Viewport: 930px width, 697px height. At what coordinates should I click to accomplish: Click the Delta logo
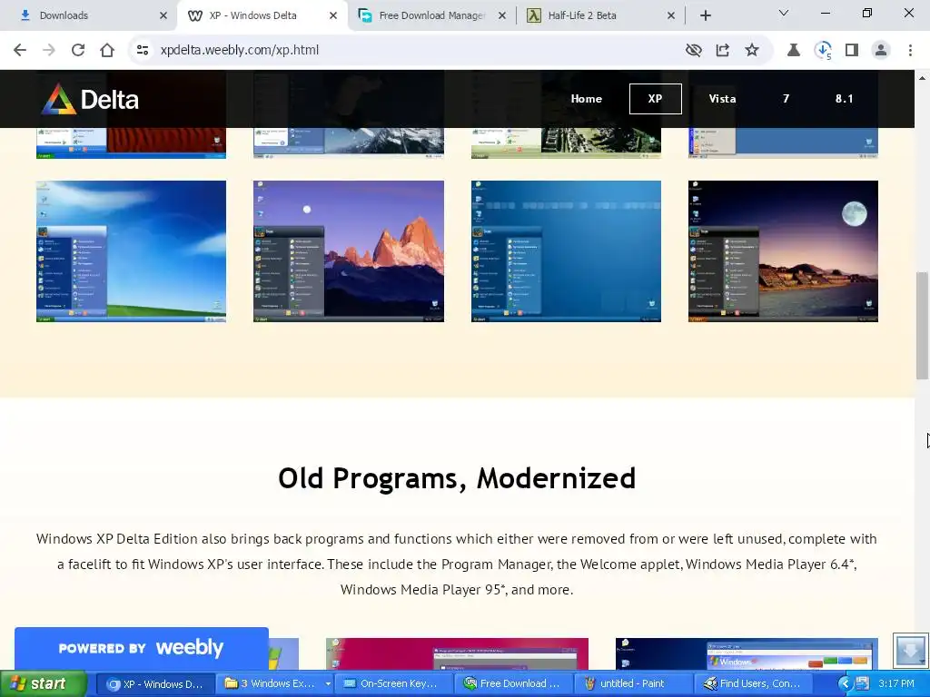[90, 99]
